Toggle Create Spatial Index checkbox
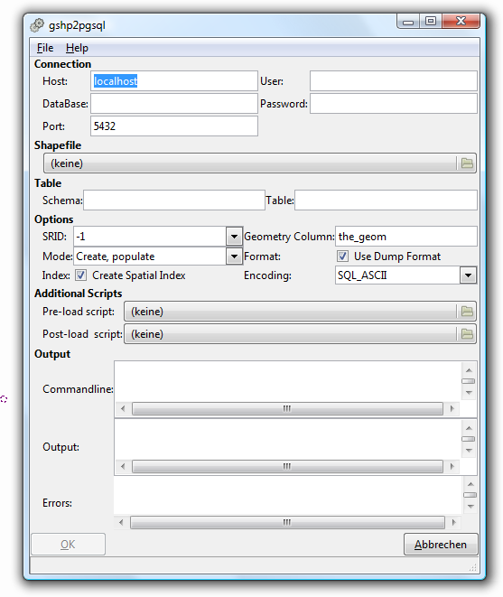Viewport: 503px width, 597px height. click(80, 275)
